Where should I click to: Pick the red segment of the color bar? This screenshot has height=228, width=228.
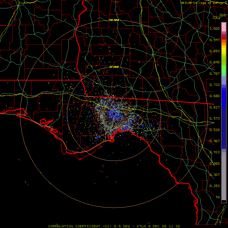coord(224,38)
